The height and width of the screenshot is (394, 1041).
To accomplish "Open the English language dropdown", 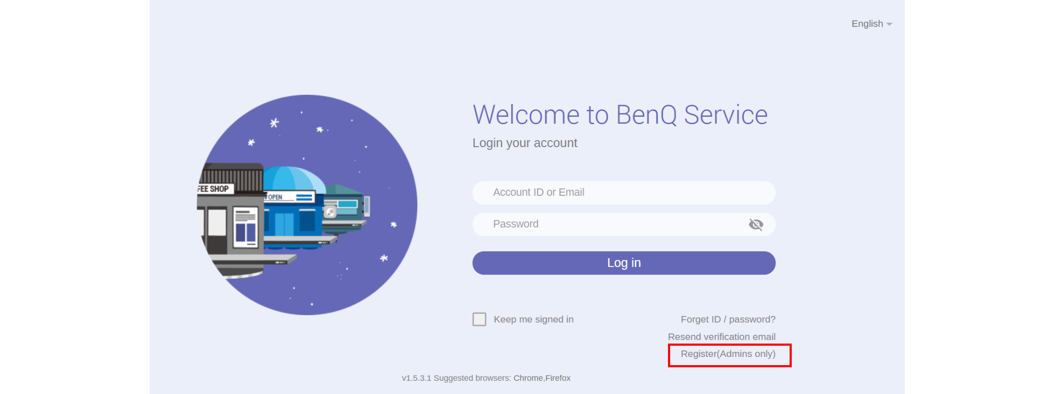I will click(871, 24).
